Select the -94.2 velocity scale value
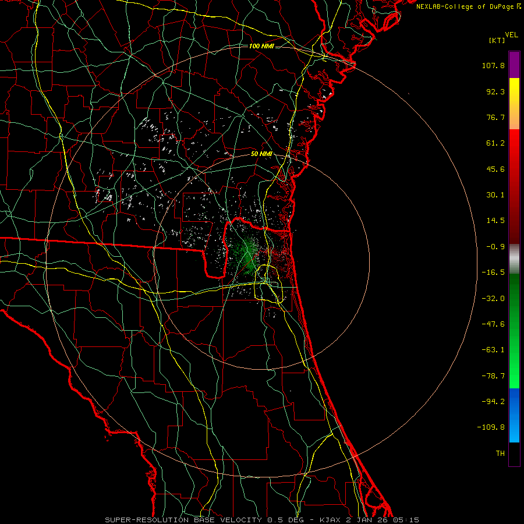This screenshot has height=524, width=524. pos(493,402)
